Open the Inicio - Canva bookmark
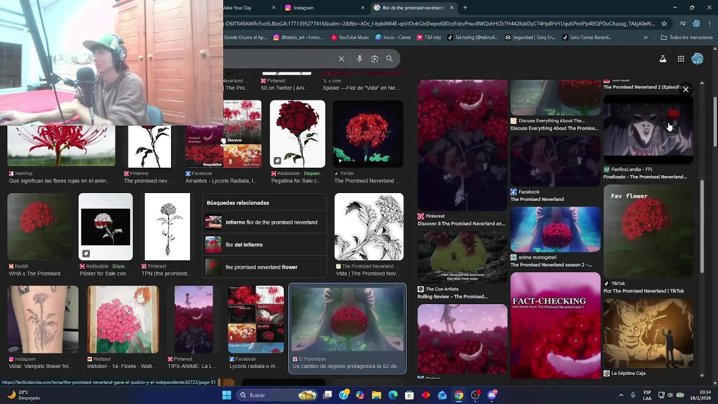 click(x=393, y=38)
